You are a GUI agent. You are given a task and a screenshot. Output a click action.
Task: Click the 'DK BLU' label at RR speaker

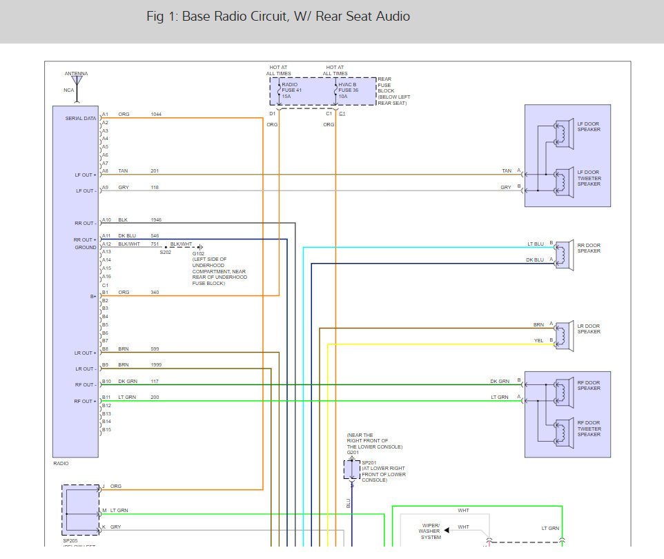pos(535,259)
